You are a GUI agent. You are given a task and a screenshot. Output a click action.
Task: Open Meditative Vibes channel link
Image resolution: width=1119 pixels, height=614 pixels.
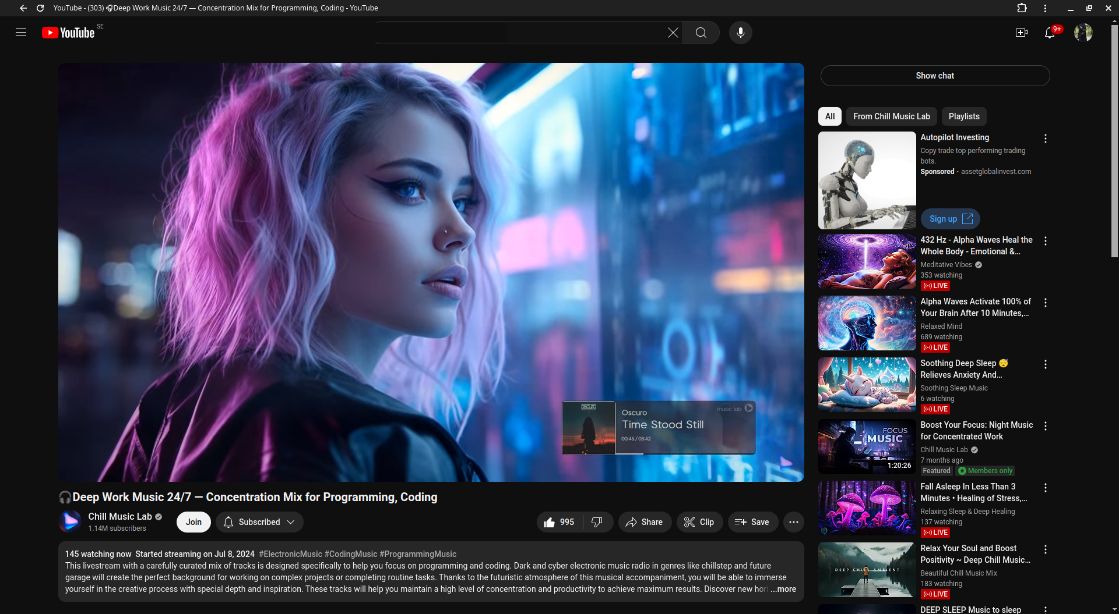pos(946,265)
